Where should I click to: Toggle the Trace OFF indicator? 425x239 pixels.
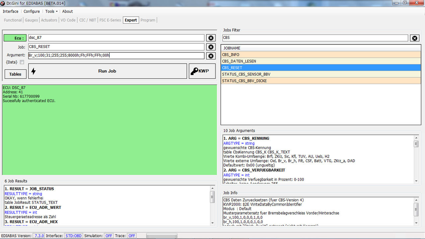click(132, 236)
